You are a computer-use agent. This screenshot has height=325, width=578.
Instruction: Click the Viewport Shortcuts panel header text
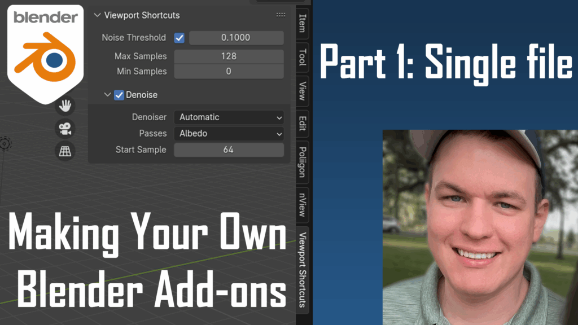142,15
